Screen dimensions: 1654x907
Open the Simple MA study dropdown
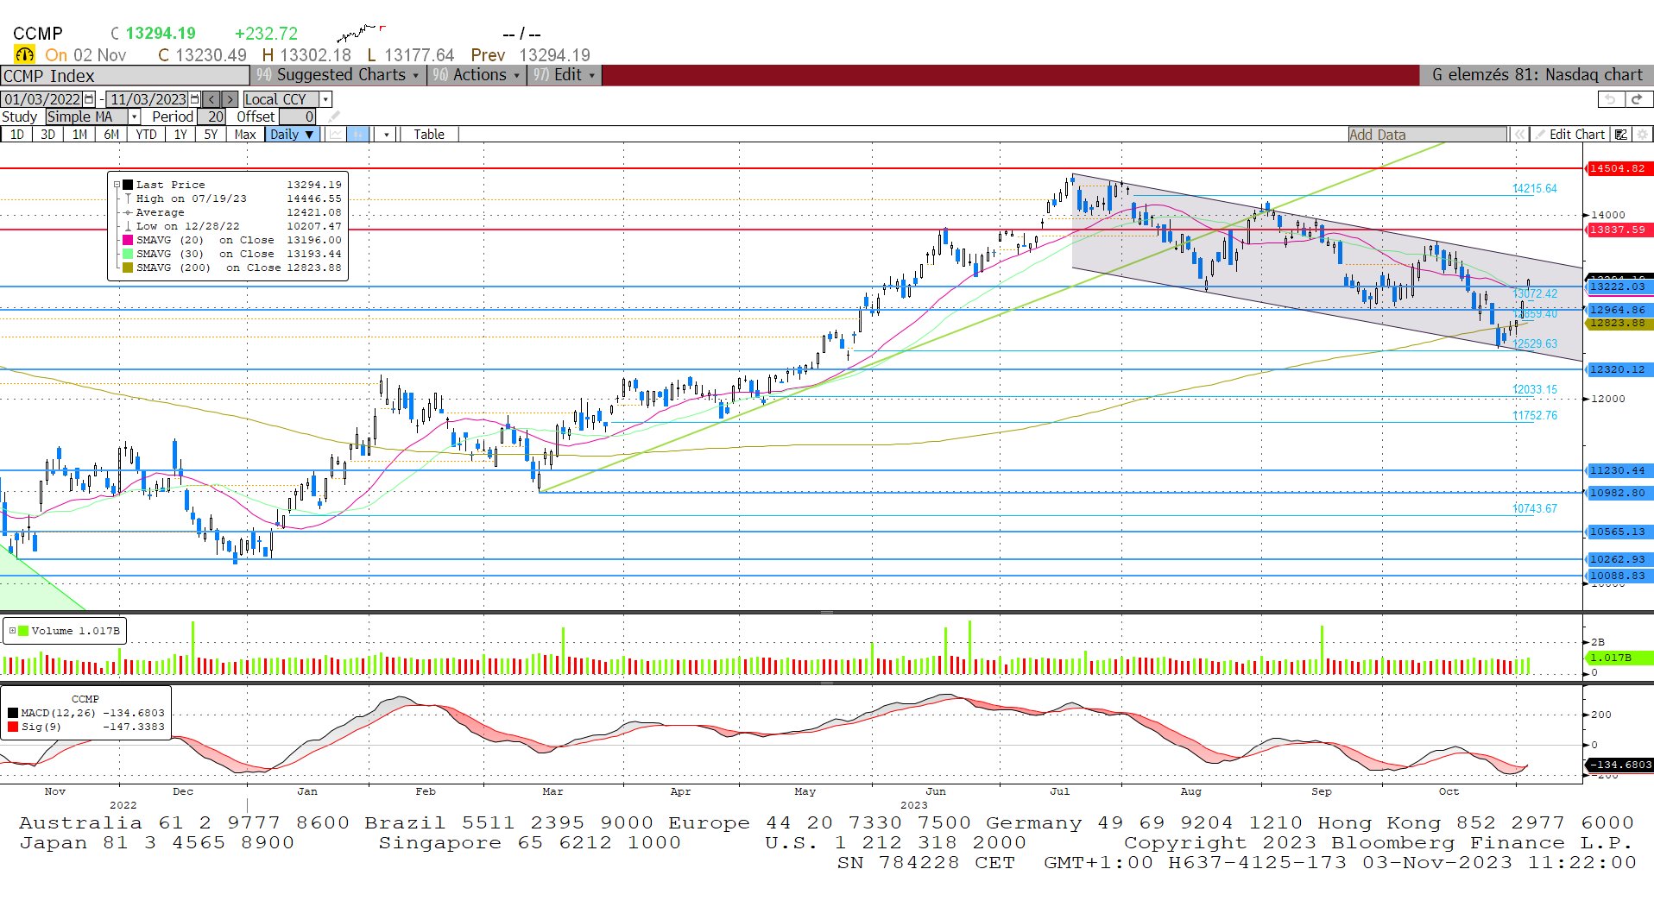click(134, 117)
